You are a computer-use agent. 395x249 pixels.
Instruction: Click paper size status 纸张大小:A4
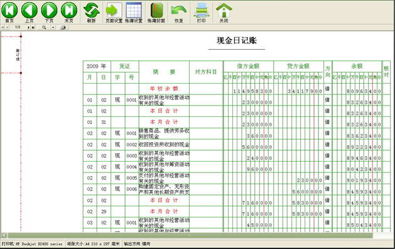click(x=93, y=244)
